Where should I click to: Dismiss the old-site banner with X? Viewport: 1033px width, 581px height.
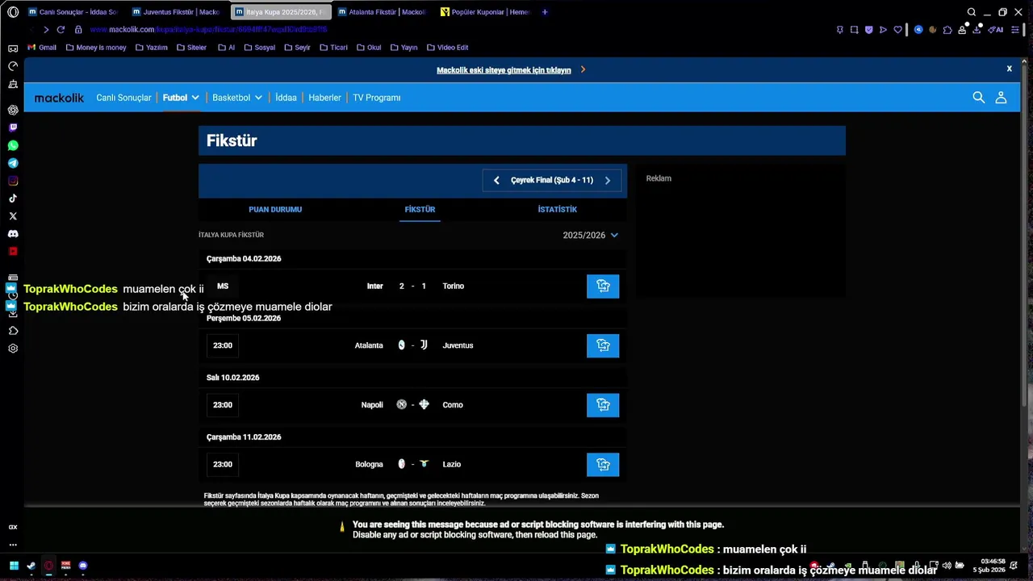click(1009, 69)
